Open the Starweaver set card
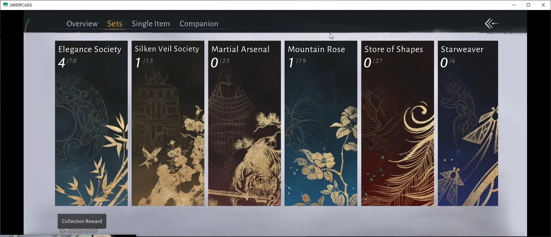This screenshot has width=551, height=237. [468, 123]
